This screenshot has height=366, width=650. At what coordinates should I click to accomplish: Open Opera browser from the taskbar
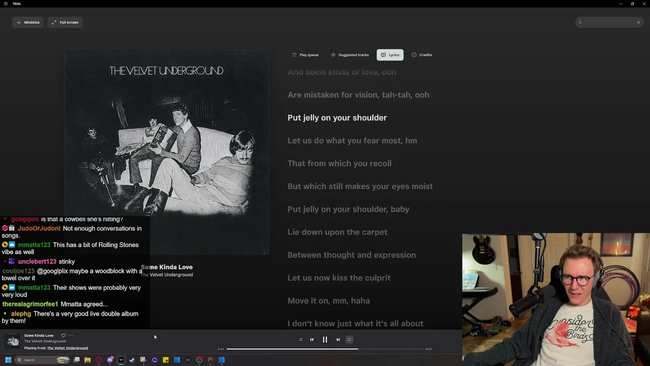pos(99,360)
